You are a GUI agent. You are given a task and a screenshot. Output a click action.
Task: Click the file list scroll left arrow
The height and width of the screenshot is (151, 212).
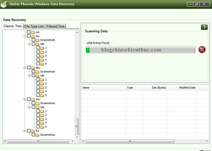[83, 141]
